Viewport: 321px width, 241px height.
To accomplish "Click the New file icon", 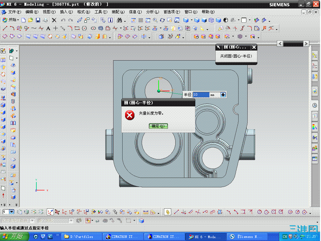I will pos(24,20).
